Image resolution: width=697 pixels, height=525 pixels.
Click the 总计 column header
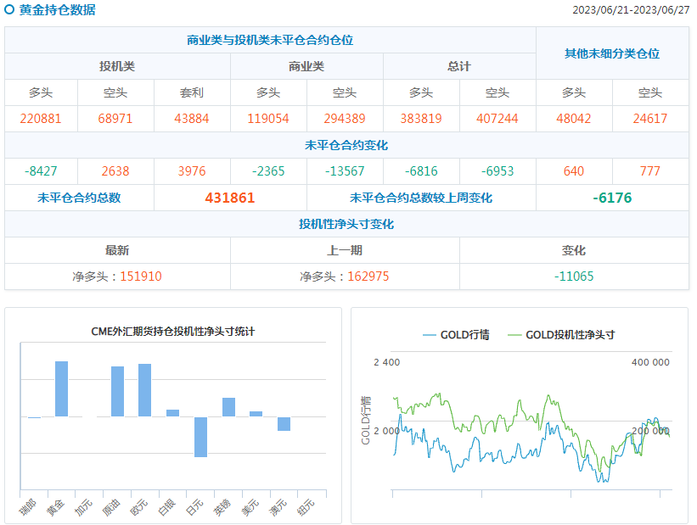point(459,66)
